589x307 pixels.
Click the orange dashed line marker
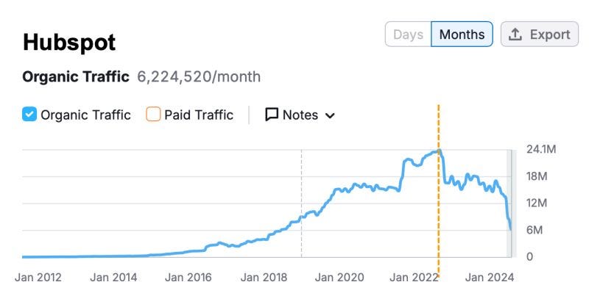[438, 191]
